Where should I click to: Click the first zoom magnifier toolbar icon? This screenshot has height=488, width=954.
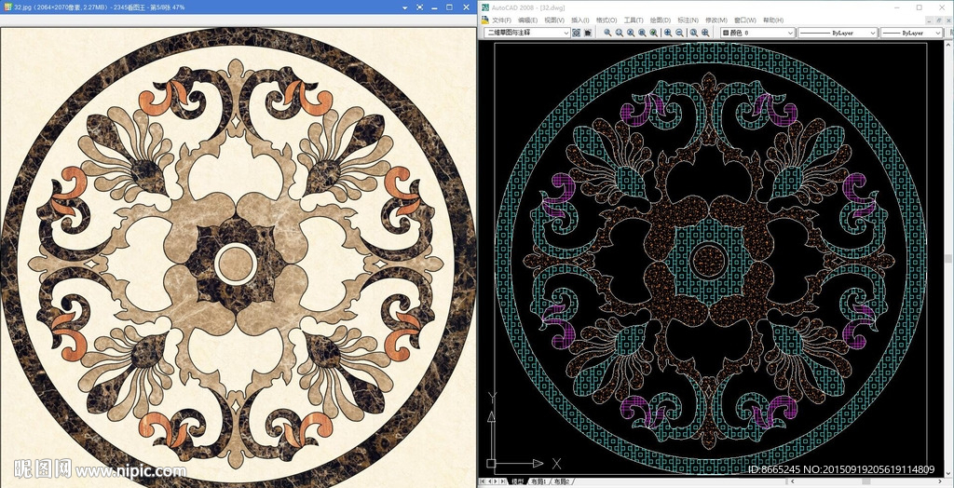coord(607,33)
